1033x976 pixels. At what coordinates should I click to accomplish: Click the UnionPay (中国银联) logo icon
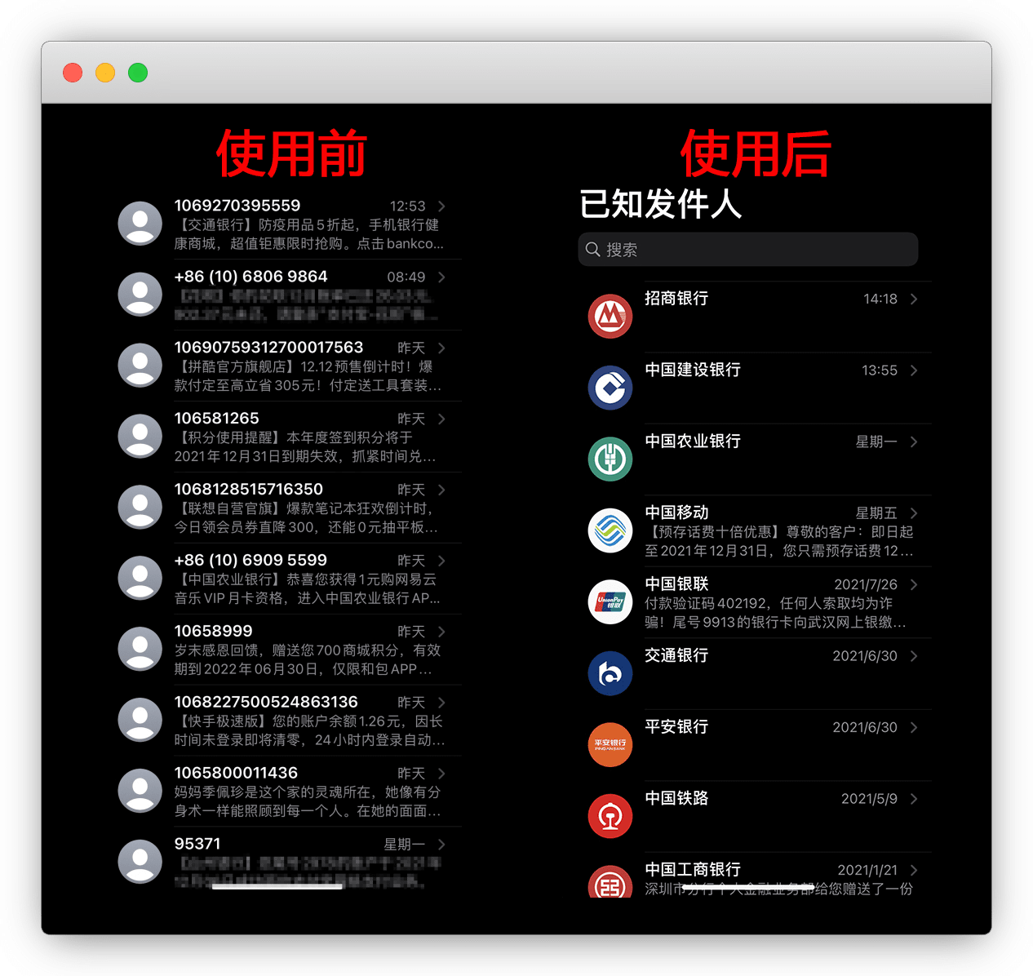(x=610, y=601)
